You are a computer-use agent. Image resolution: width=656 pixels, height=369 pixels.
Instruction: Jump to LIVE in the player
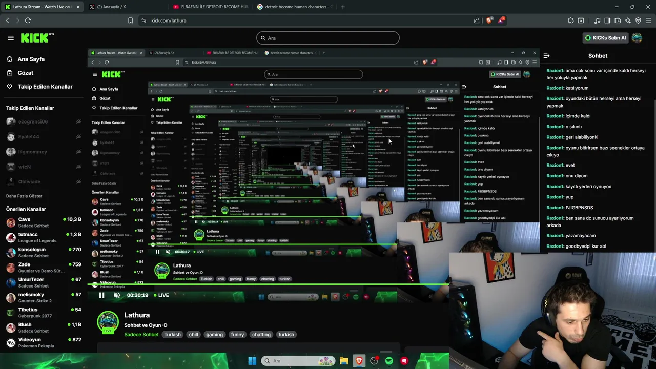coord(161,295)
